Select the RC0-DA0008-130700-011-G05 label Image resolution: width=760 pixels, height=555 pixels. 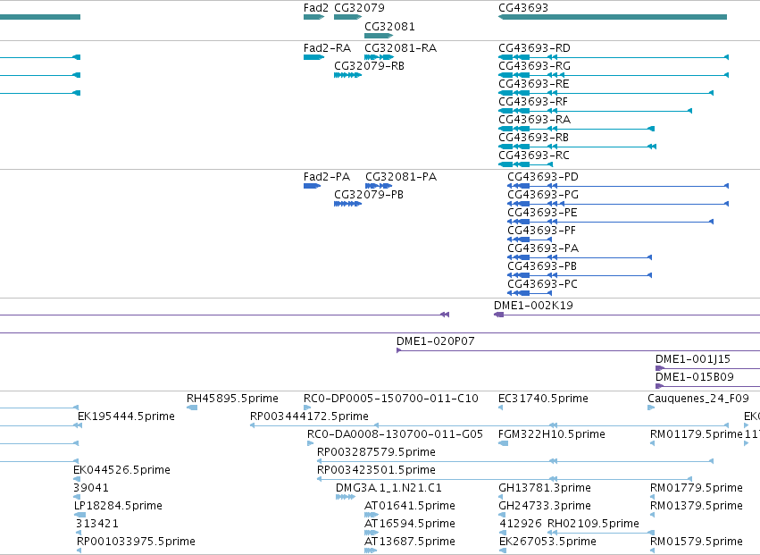pyautogui.click(x=395, y=435)
